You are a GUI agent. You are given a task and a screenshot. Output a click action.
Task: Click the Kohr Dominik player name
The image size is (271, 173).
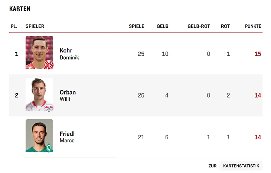pyautogui.click(x=69, y=54)
